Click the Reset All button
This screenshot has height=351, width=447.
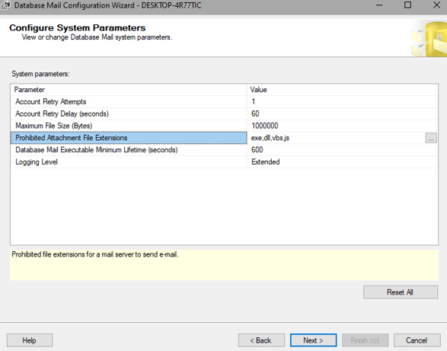pyautogui.click(x=401, y=292)
